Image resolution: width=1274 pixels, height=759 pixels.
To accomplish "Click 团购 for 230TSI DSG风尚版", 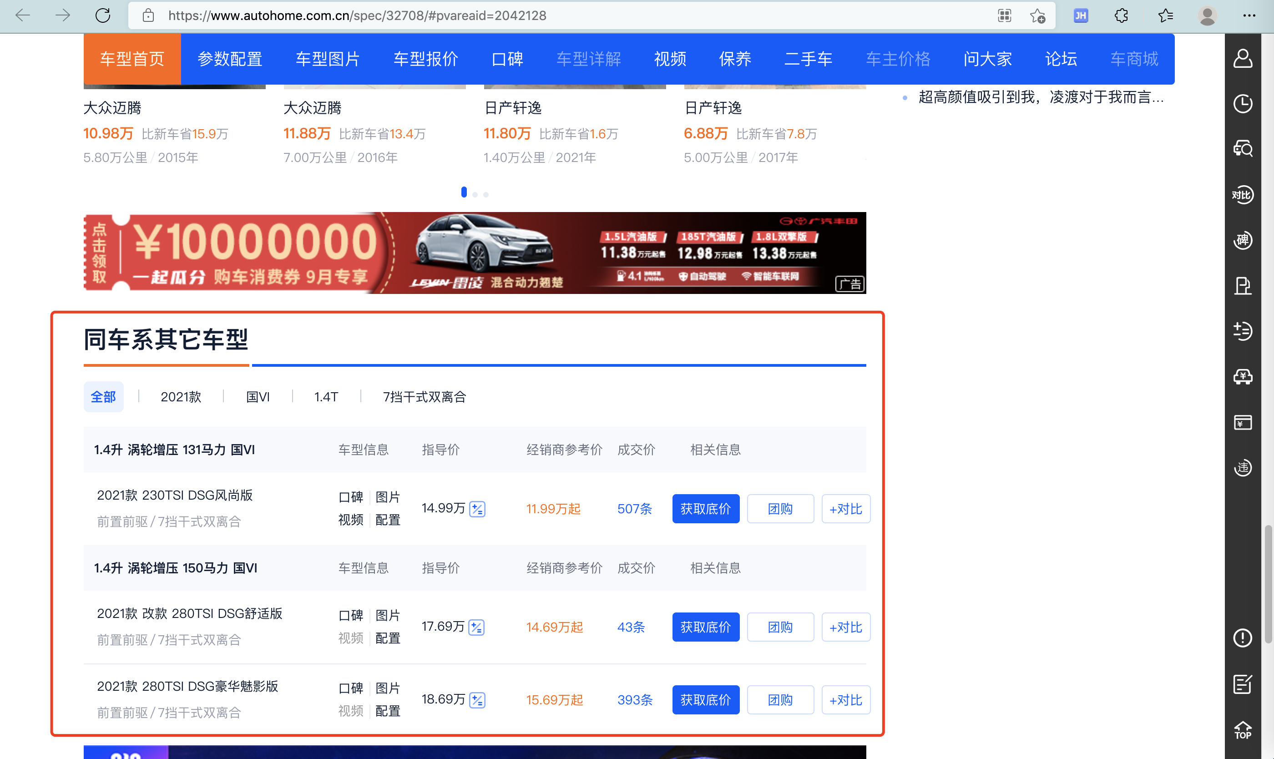I will (780, 509).
